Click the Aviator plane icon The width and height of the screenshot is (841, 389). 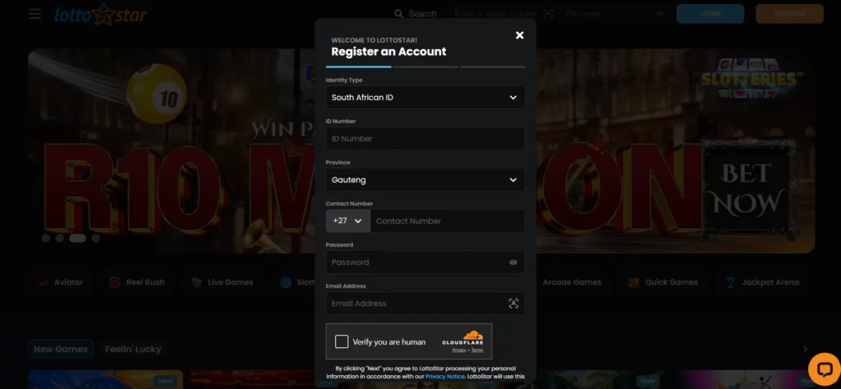click(x=44, y=282)
